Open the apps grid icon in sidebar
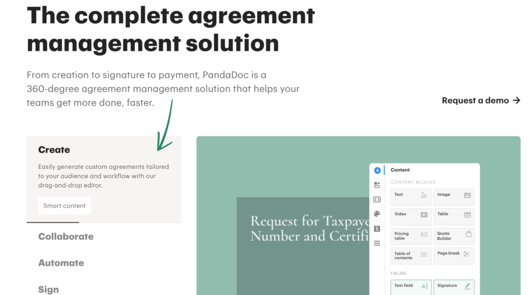531x295 pixels. point(377,243)
